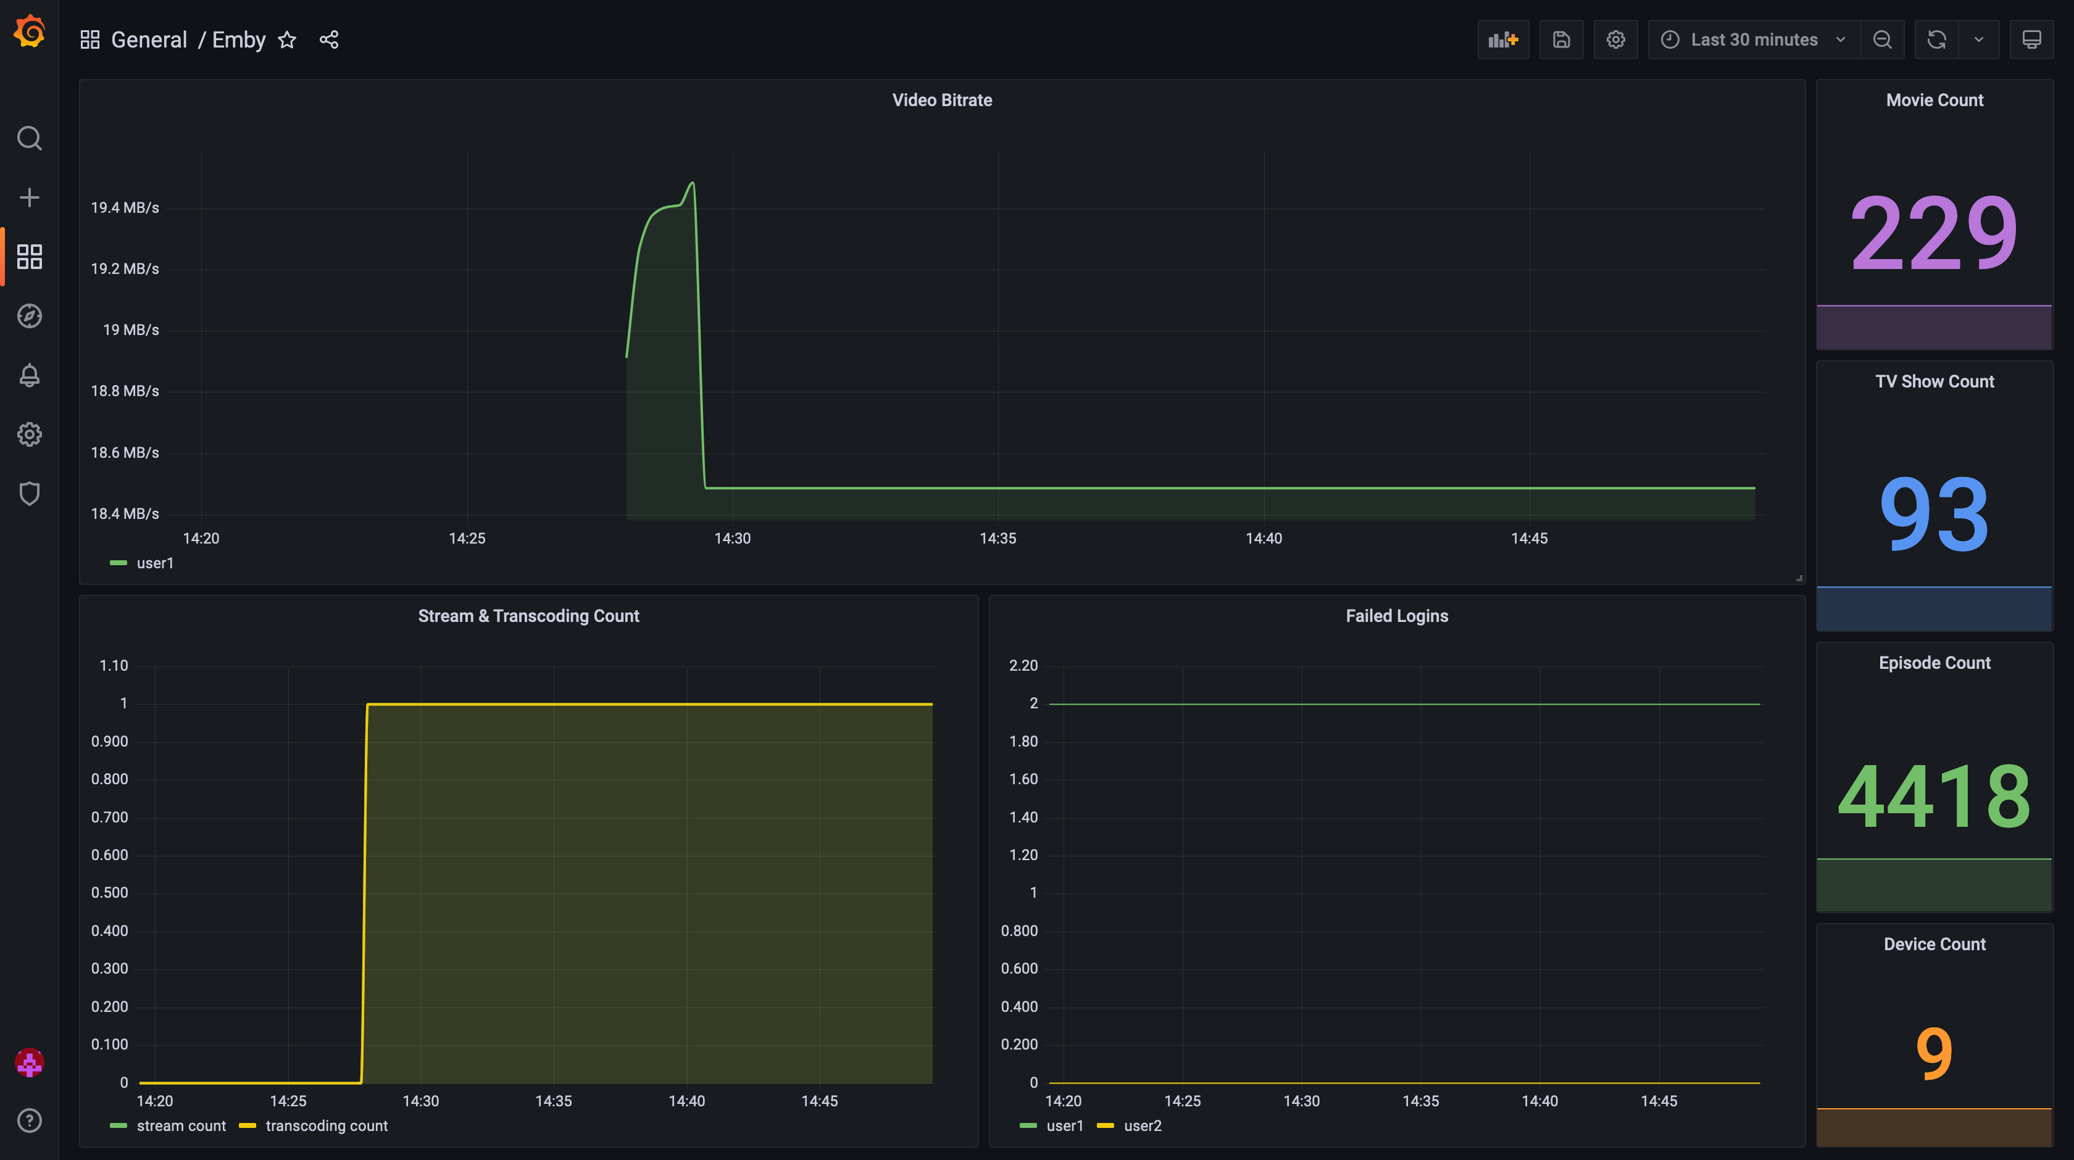Viewport: 2074px width, 1160px height.
Task: Refresh the dashboard data
Action: (x=1936, y=39)
